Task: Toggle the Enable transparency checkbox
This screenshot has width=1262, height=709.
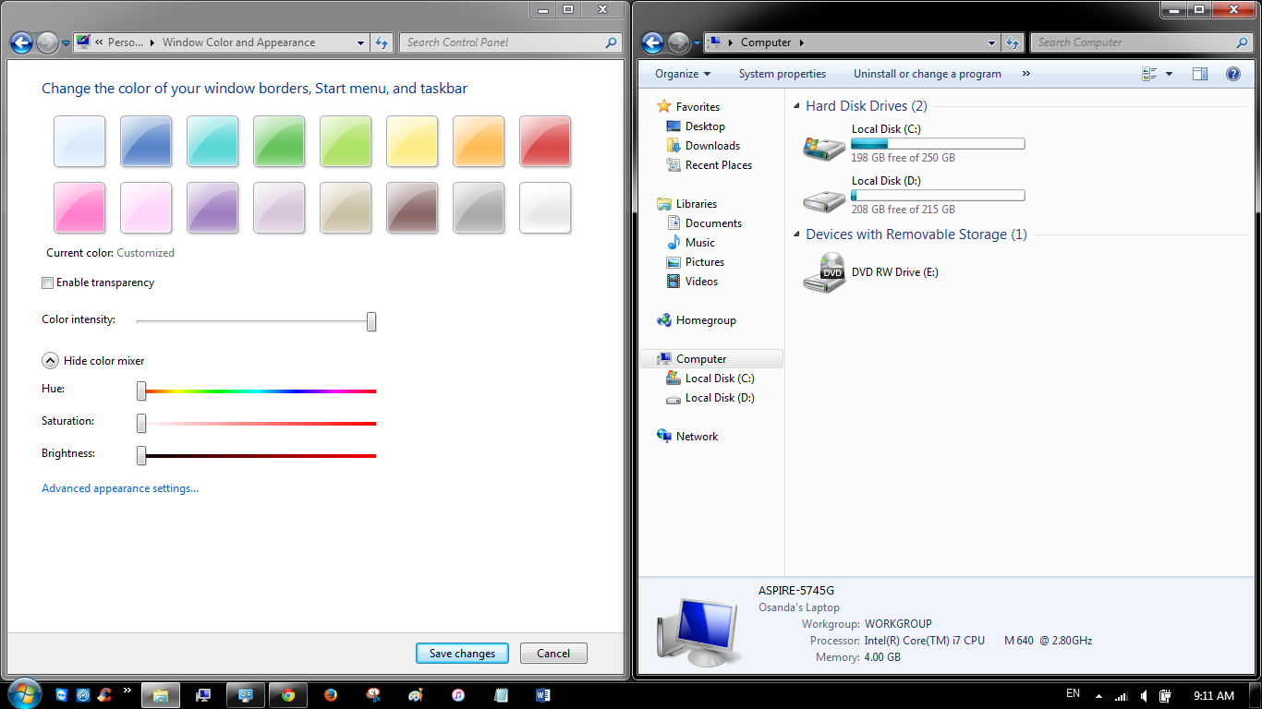Action: pyautogui.click(x=47, y=283)
